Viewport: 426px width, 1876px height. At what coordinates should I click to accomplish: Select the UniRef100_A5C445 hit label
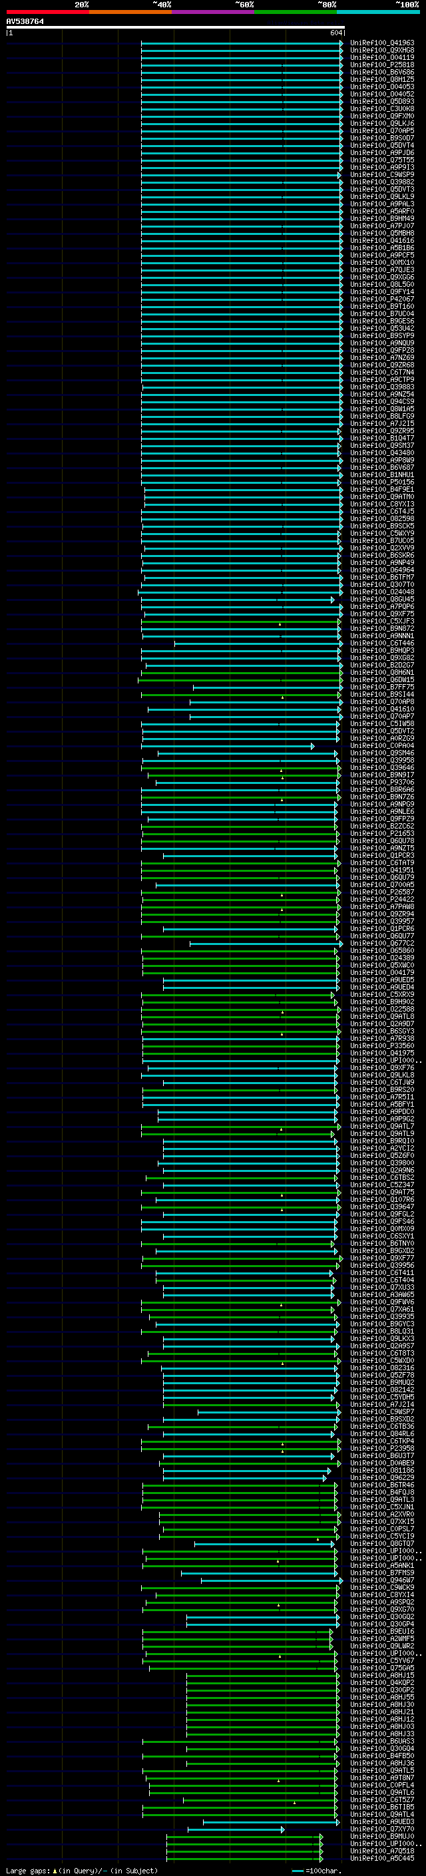382,1859
